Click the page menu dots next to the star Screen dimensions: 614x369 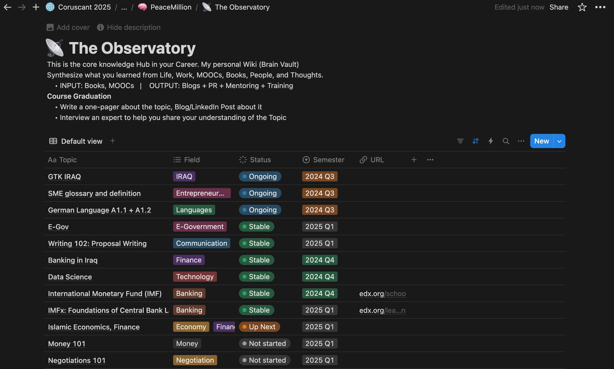coord(600,7)
